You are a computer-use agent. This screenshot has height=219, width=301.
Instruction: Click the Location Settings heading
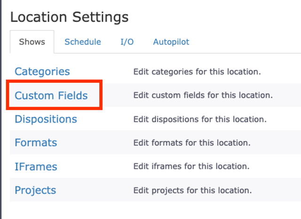coord(69,17)
